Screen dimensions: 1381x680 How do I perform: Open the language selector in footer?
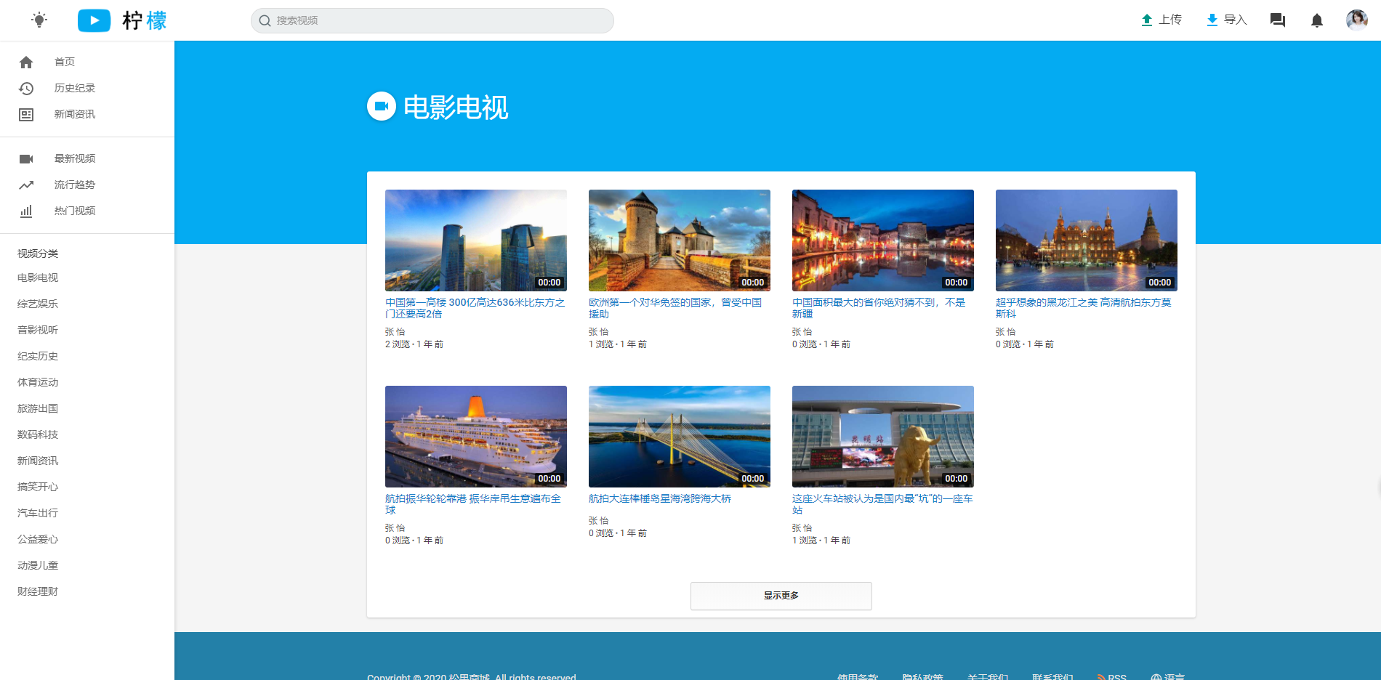(x=1167, y=676)
